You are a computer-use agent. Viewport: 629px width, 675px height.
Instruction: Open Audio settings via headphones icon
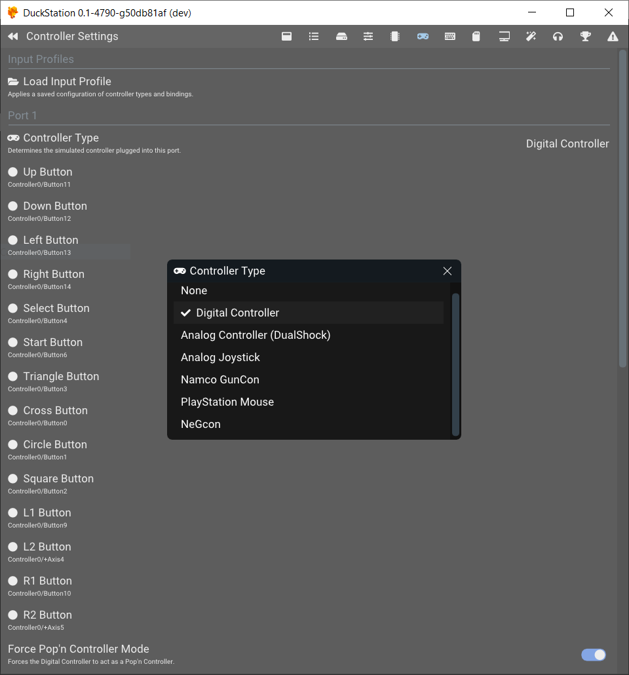558,37
